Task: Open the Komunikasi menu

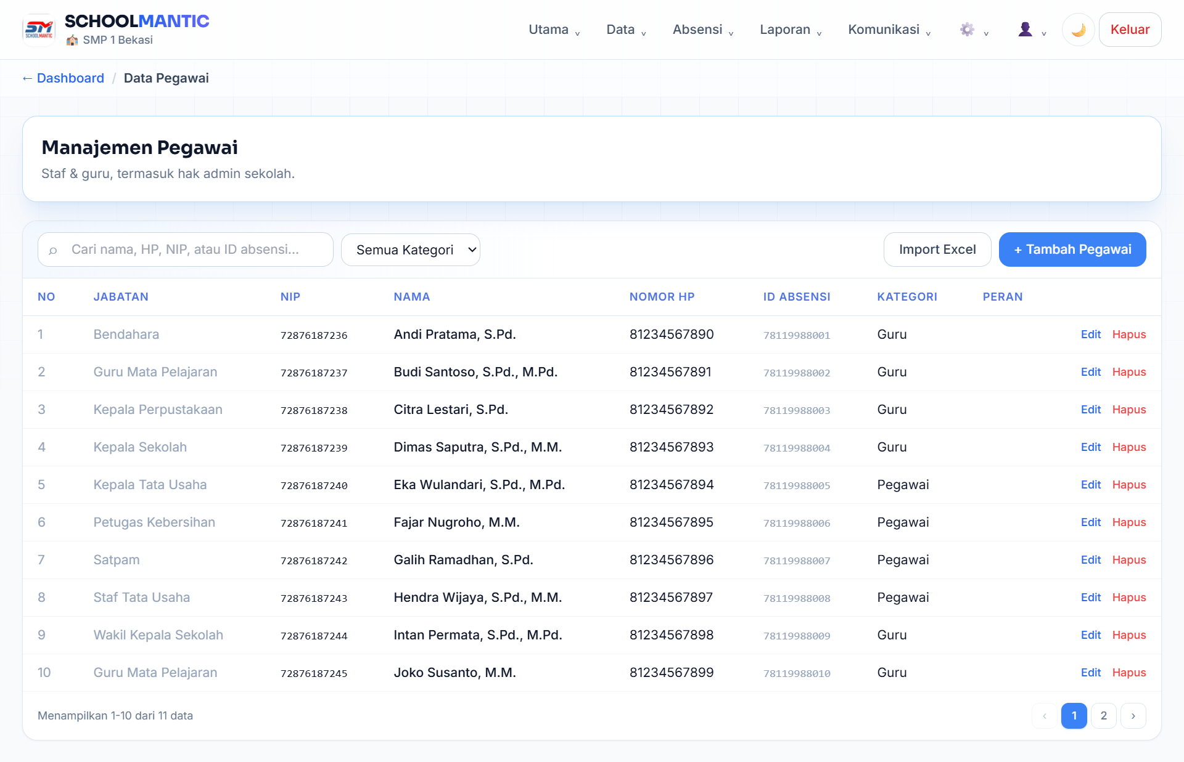Action: [889, 30]
